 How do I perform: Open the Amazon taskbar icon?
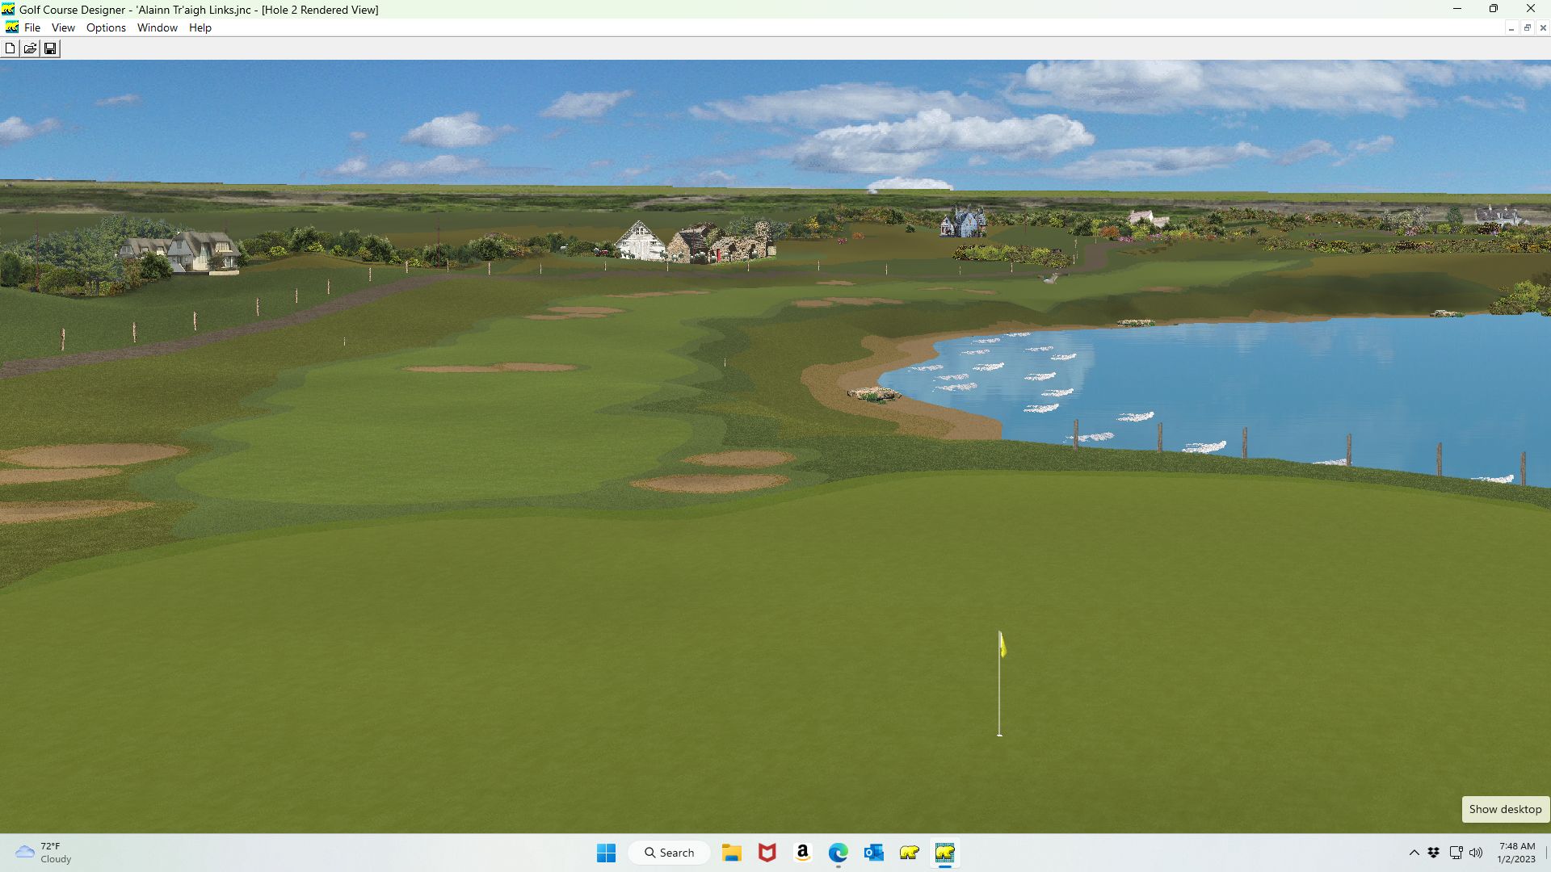(x=803, y=853)
